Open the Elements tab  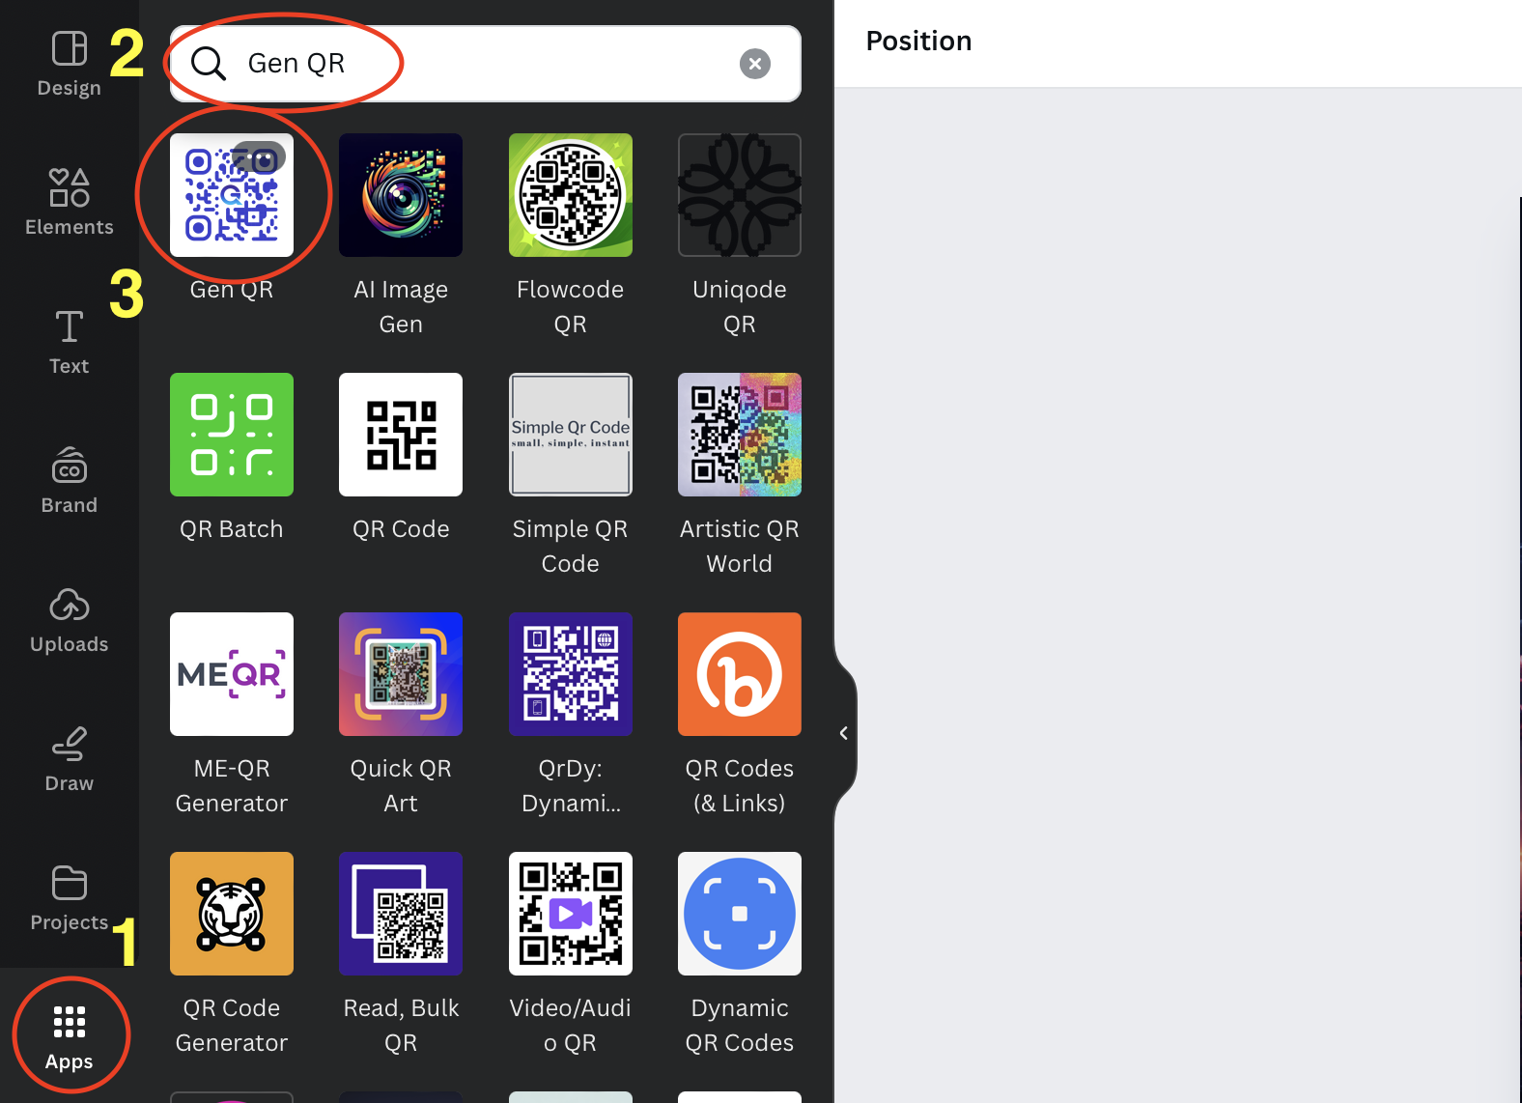click(70, 202)
